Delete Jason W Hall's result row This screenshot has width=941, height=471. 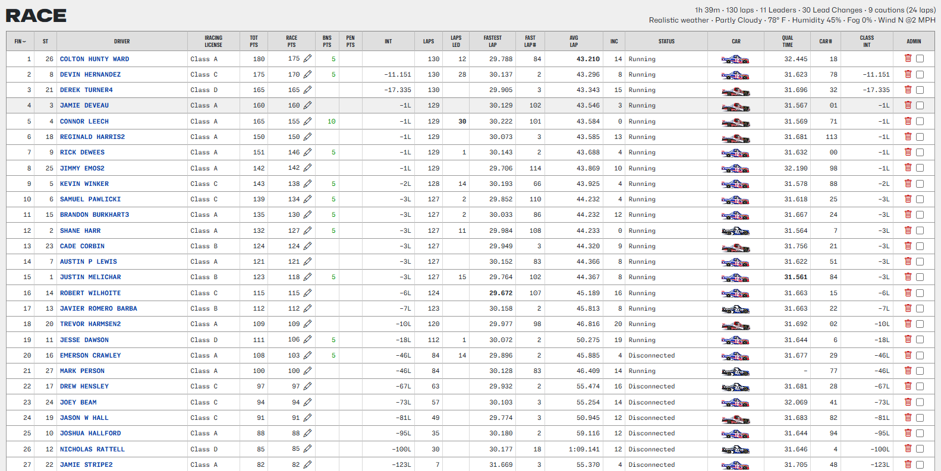(x=908, y=418)
